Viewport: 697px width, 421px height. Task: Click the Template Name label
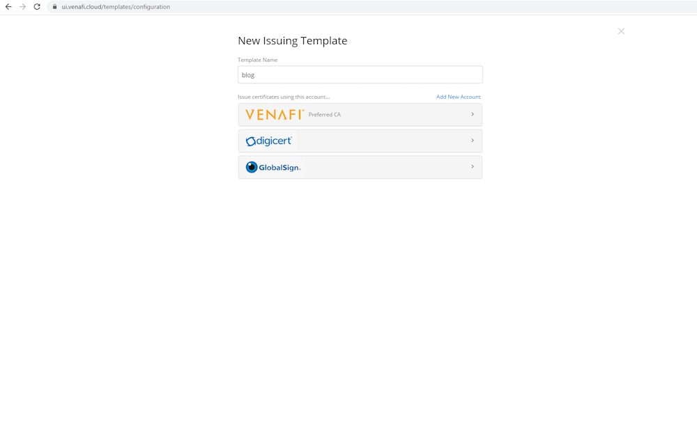point(257,60)
